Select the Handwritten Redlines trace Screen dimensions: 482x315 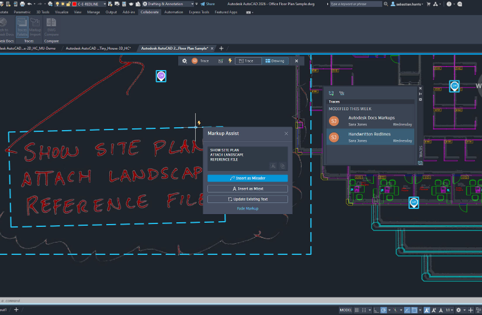[x=370, y=137]
